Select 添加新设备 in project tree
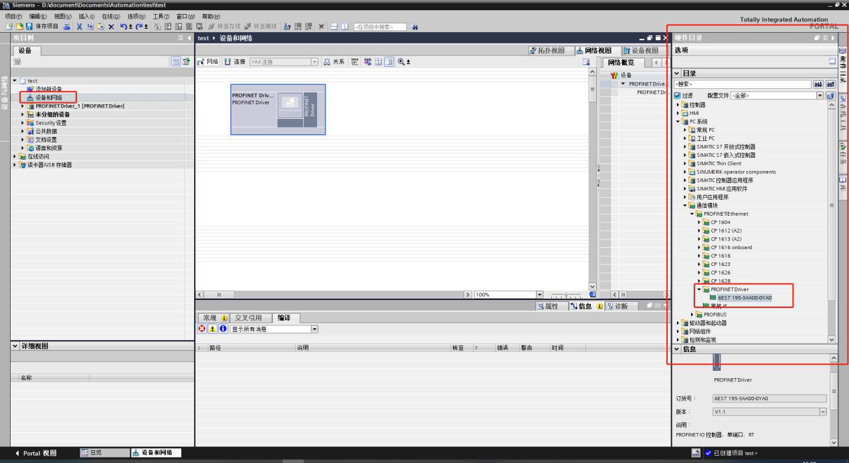The height and width of the screenshot is (463, 849). [x=50, y=89]
